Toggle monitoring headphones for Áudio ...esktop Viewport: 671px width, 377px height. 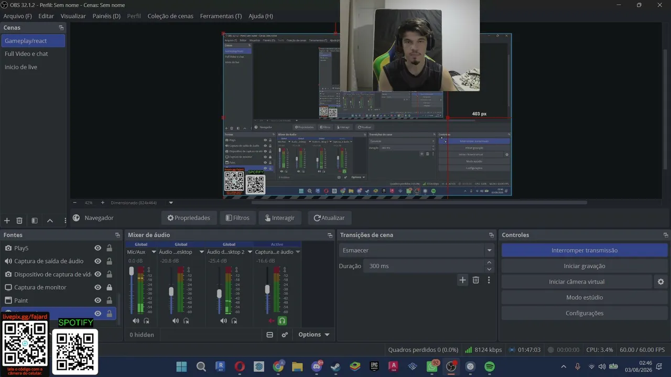coord(186,320)
